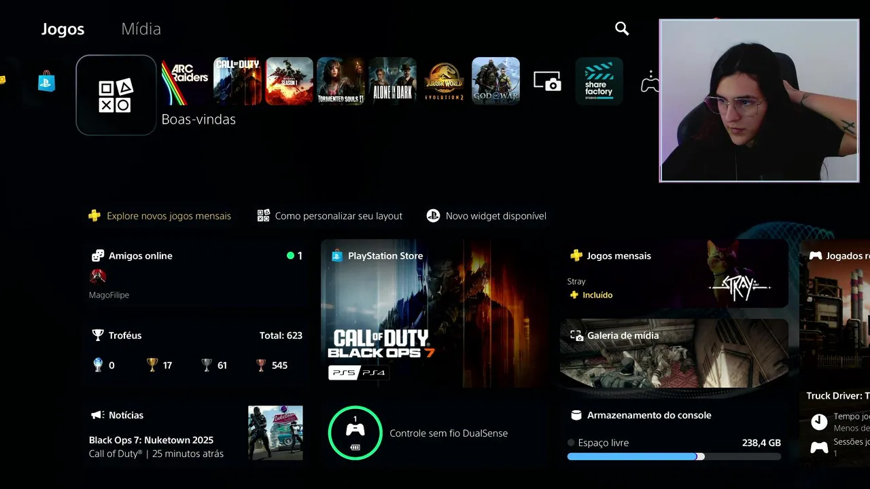The height and width of the screenshot is (489, 870).
Task: Select friend MagoFilipe avatar
Action: pos(99,276)
